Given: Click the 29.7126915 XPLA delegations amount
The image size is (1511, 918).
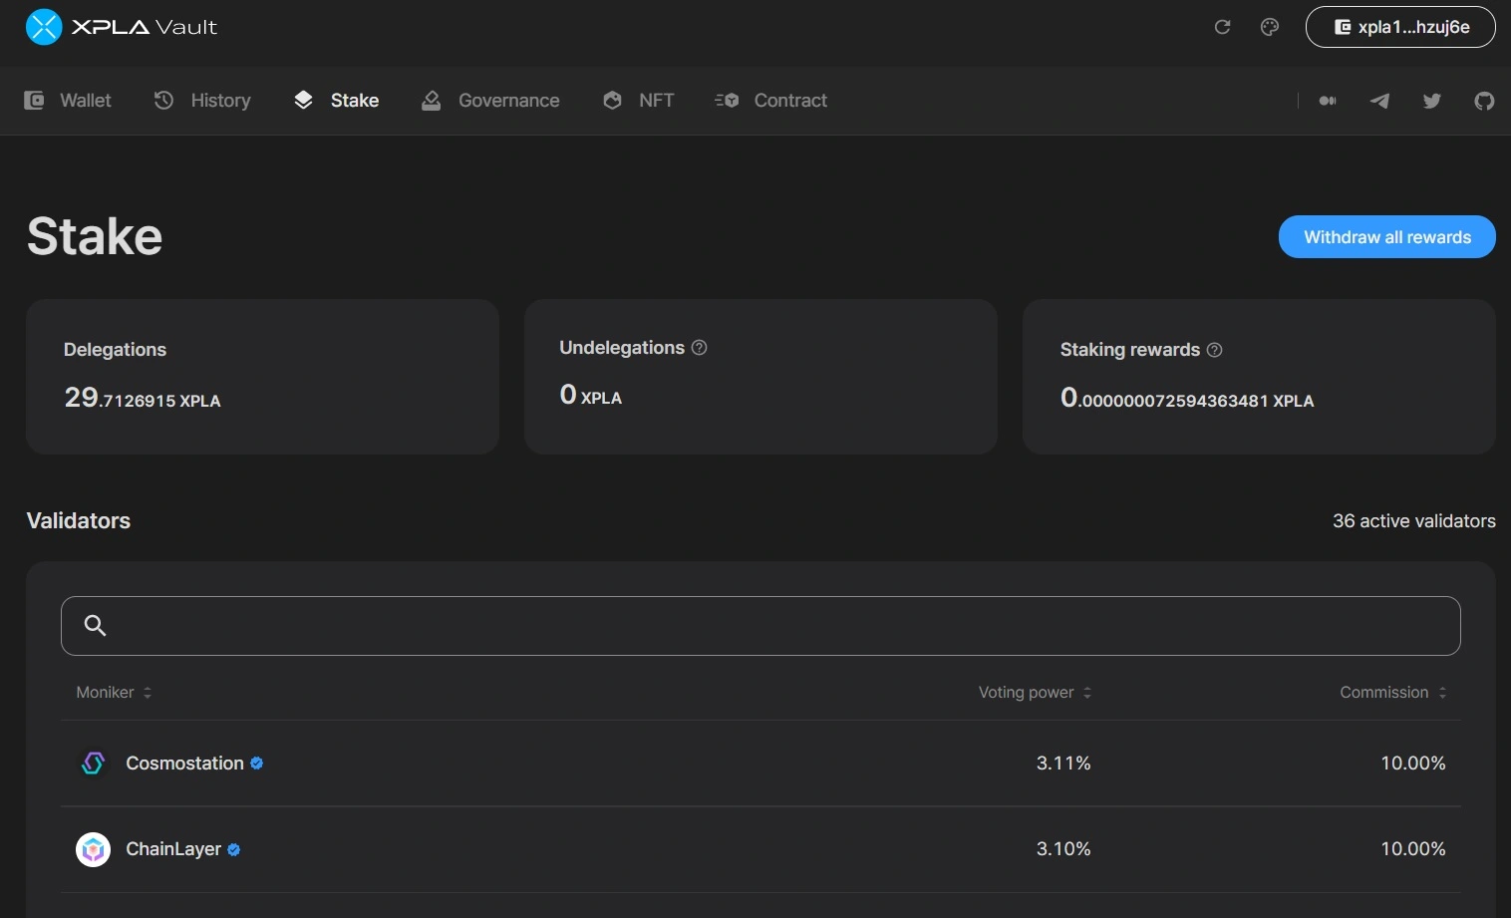Looking at the screenshot, I should 143,398.
